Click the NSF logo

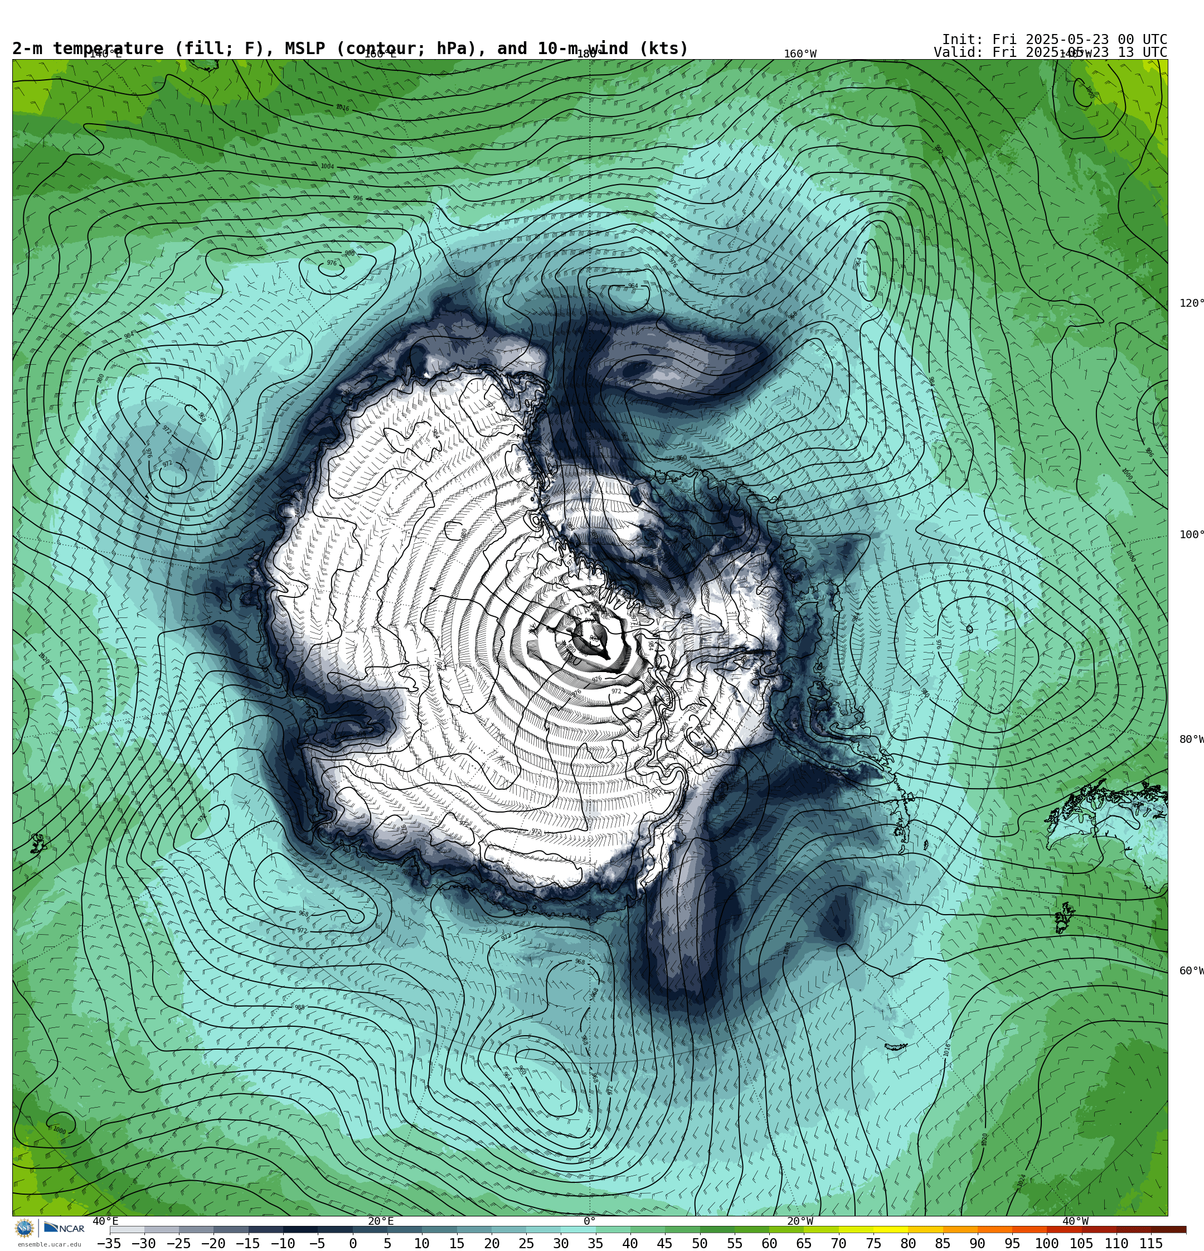tap(24, 1228)
